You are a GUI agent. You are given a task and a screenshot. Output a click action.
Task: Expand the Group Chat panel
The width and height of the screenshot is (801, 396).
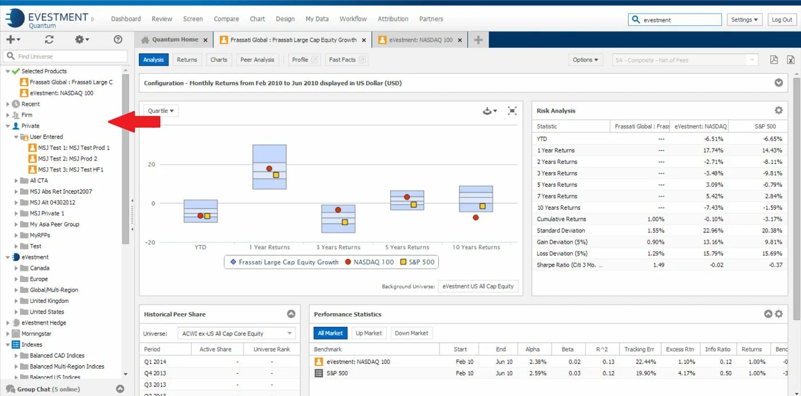120,389
